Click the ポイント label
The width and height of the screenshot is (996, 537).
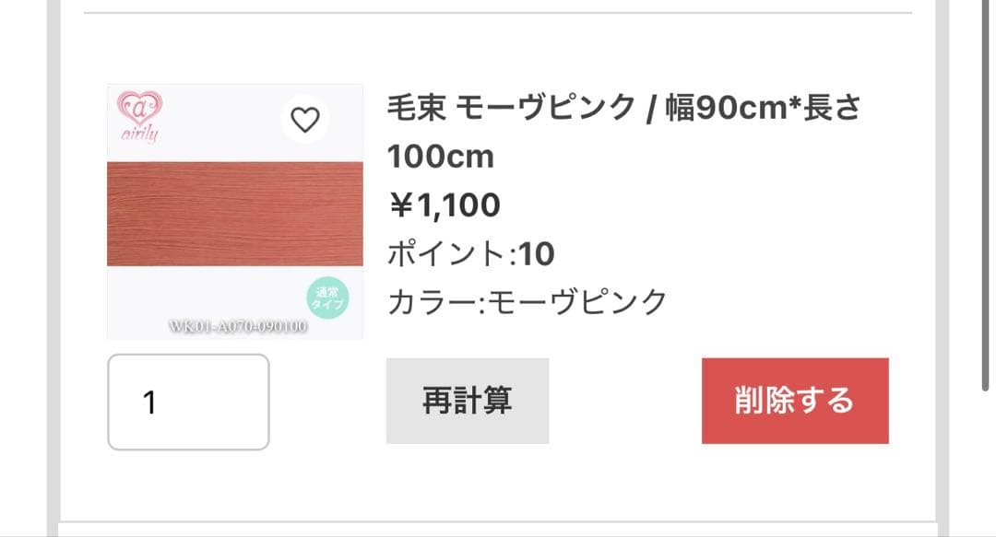[x=446, y=254]
